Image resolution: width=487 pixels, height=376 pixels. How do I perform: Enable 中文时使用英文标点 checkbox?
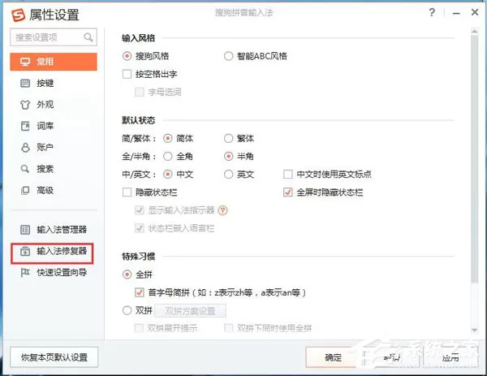pos(288,175)
